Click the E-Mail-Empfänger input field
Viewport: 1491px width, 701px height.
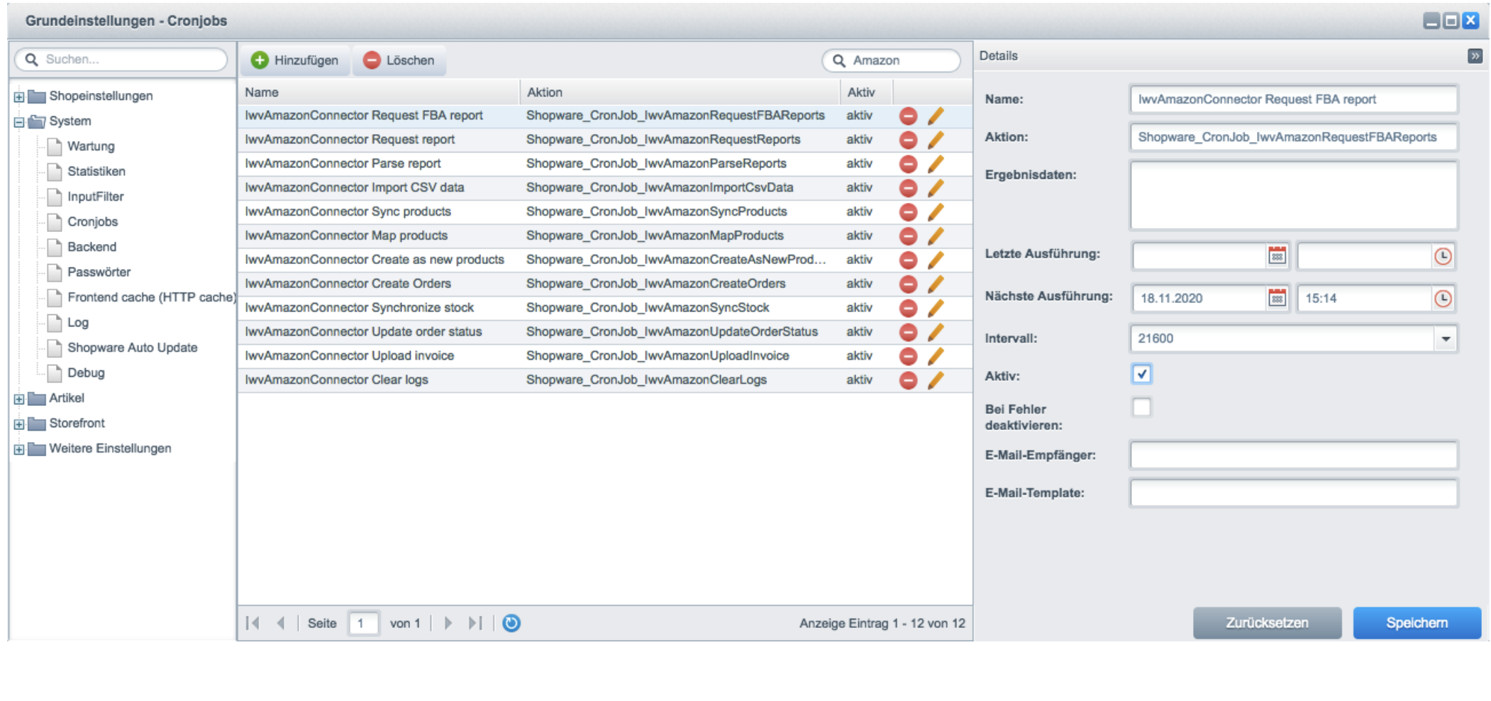[1293, 456]
